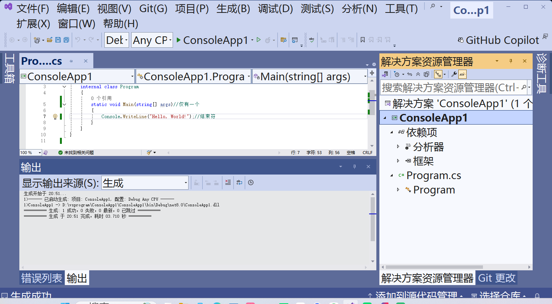
Task: Click Pending Changes Filter clock icon
Action: pos(396,74)
